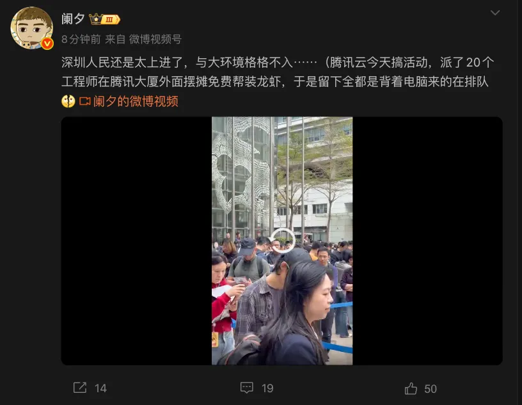Image resolution: width=522 pixels, height=405 pixels.
Task: Click the video camera icon beside link
Action: (84, 101)
